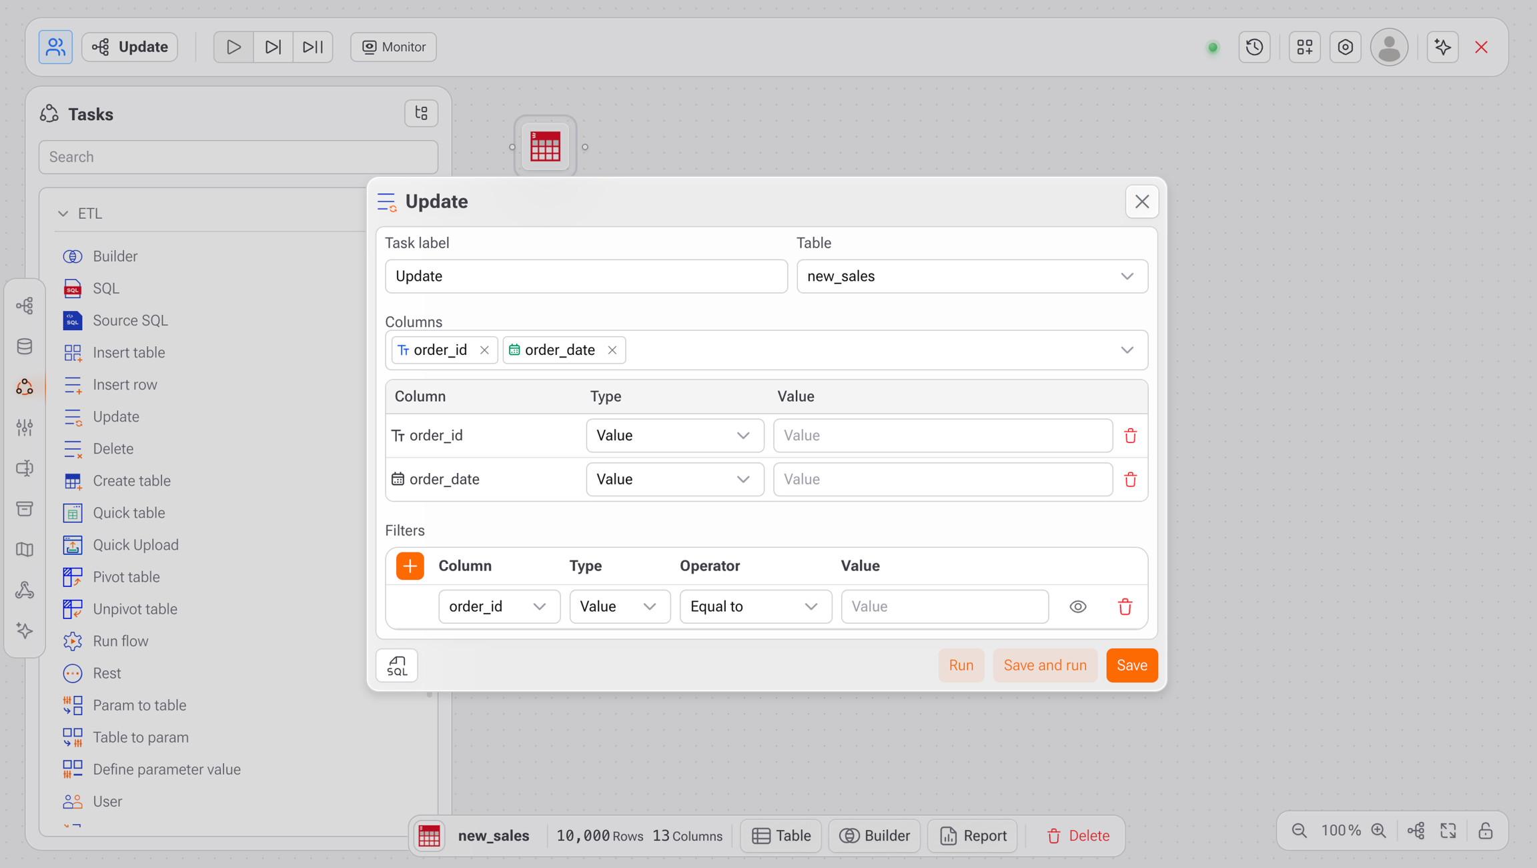Click the Monitor button
The width and height of the screenshot is (1537, 868).
point(394,47)
